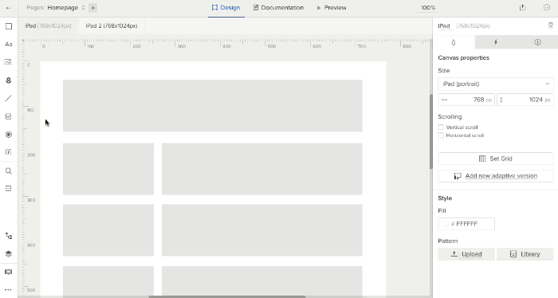Click the Pattern label
558x298 pixels.
pyautogui.click(x=448, y=241)
